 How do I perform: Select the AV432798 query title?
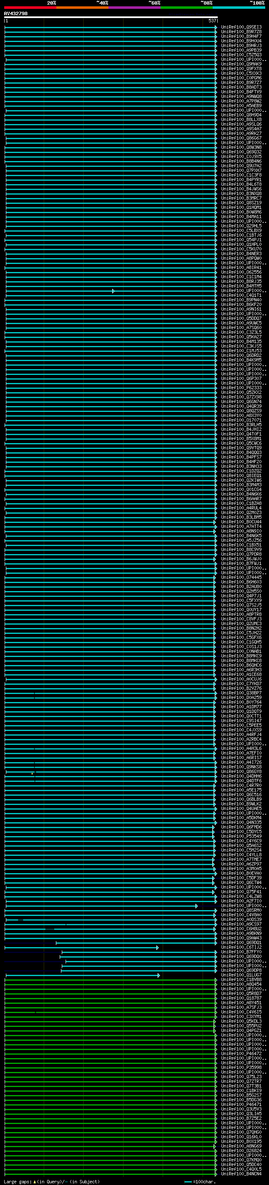click(x=16, y=13)
